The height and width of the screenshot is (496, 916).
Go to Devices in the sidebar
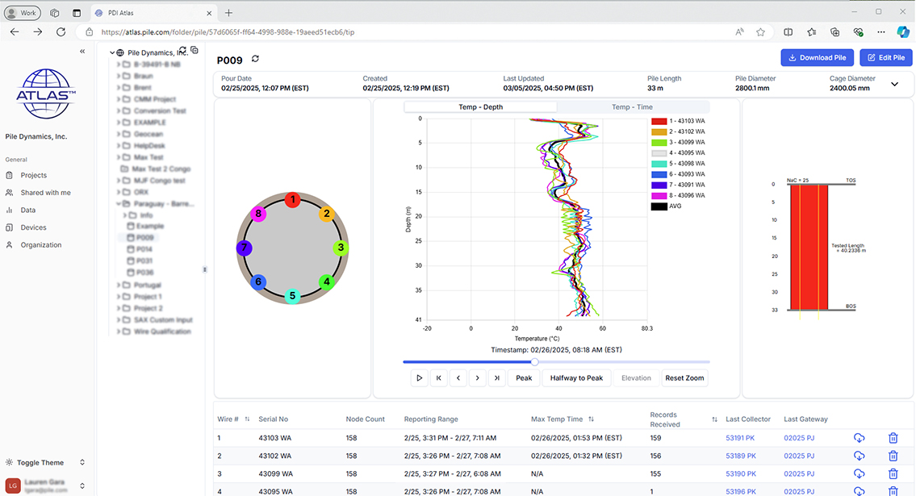[33, 227]
